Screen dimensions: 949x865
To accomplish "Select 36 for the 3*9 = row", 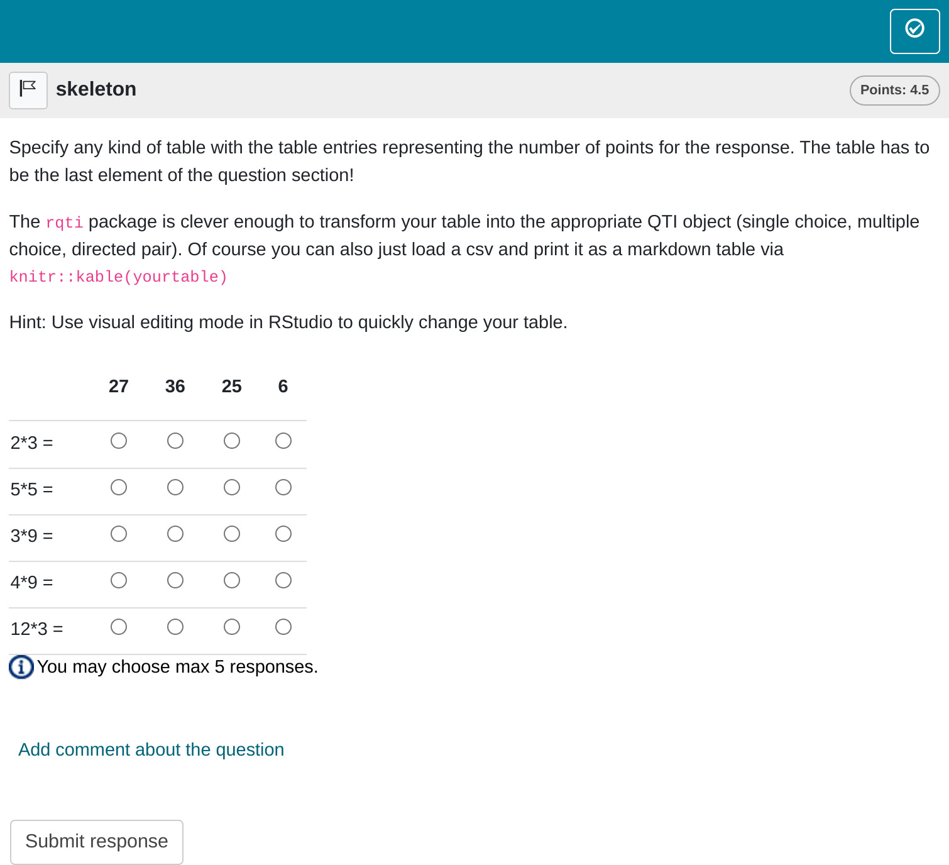I will tap(175, 534).
